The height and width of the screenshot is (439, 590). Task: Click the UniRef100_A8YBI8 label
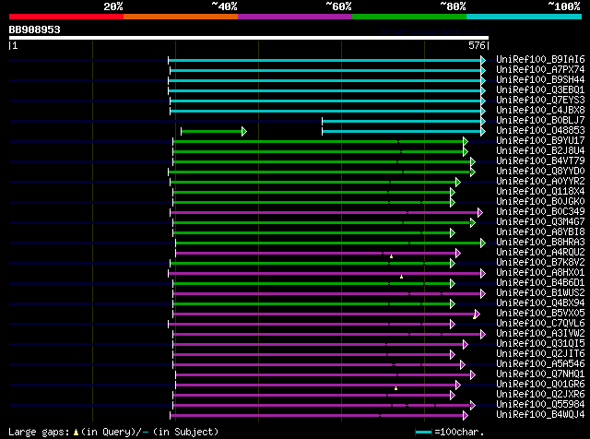pos(540,231)
